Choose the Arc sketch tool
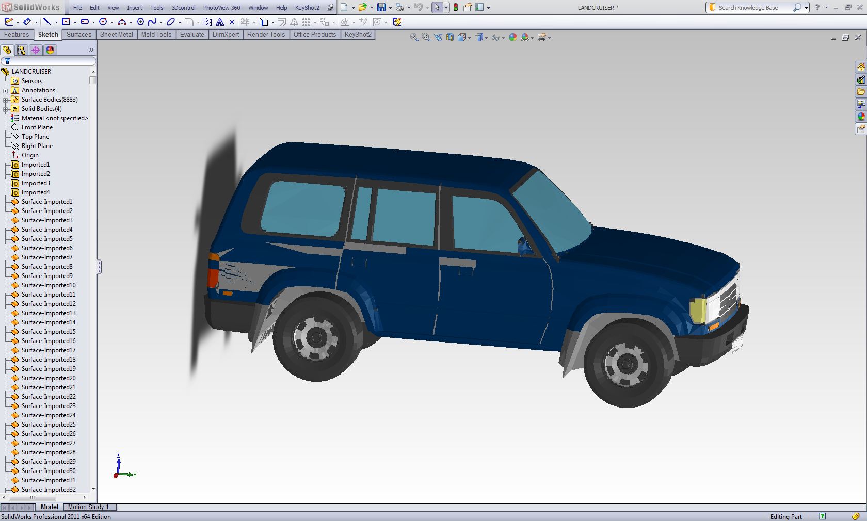Image resolution: width=867 pixels, height=521 pixels. click(122, 22)
